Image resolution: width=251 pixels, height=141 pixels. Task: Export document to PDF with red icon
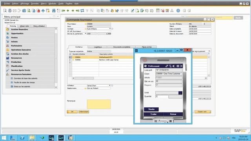(38, 11)
